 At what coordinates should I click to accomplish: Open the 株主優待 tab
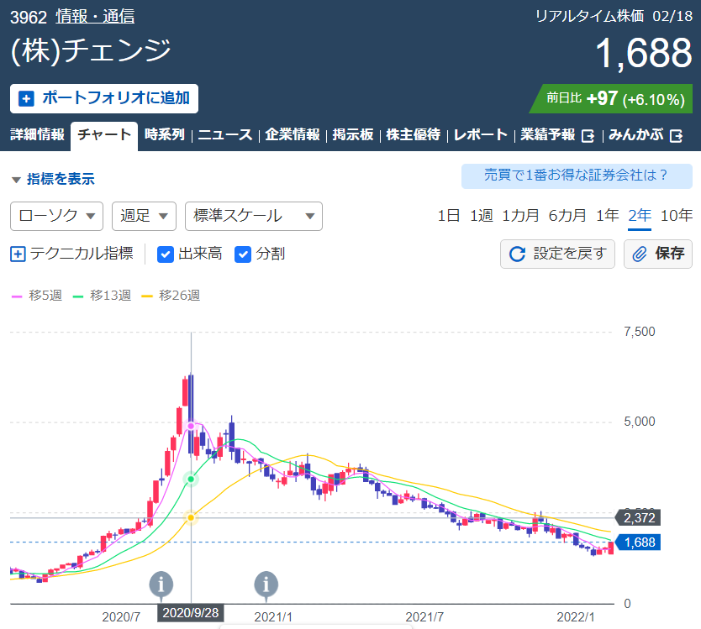point(413,134)
